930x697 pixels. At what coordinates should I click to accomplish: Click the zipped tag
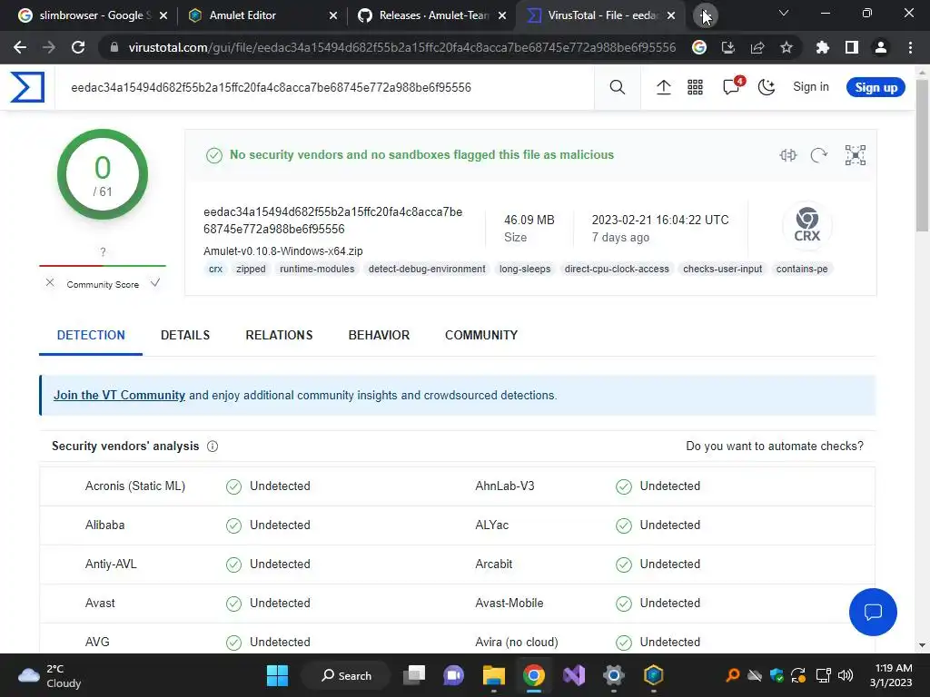click(251, 269)
